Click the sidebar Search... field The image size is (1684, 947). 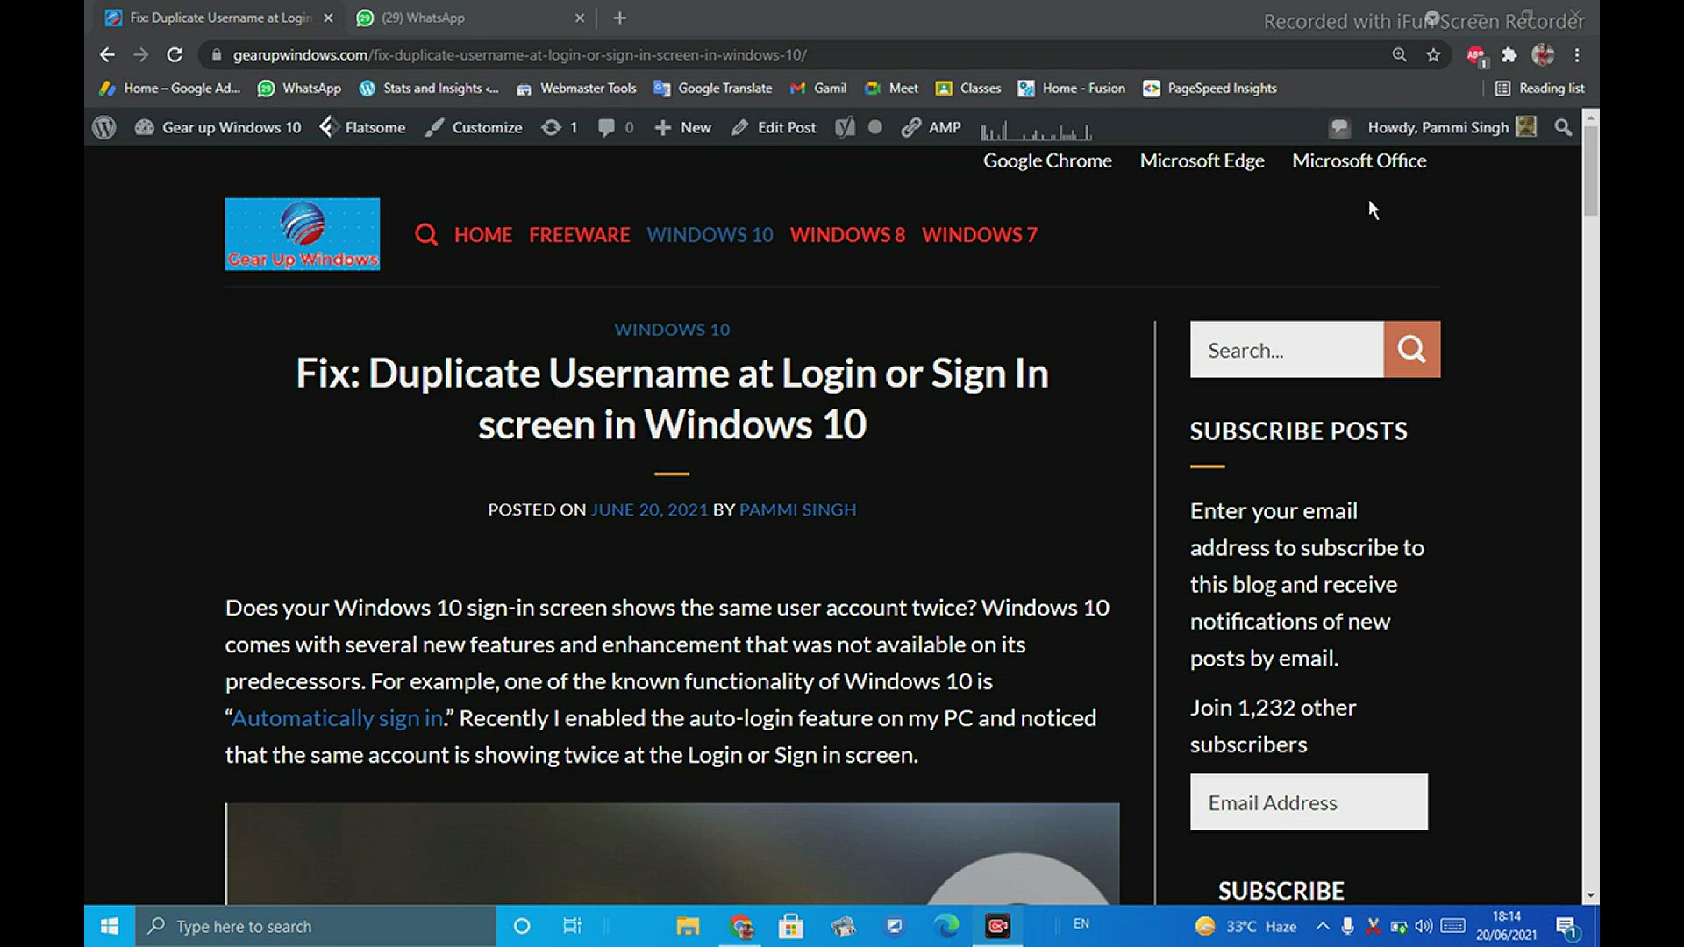(x=1287, y=350)
